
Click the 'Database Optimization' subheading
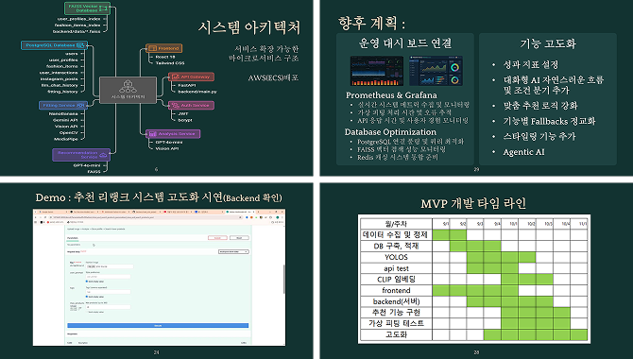click(x=390, y=131)
